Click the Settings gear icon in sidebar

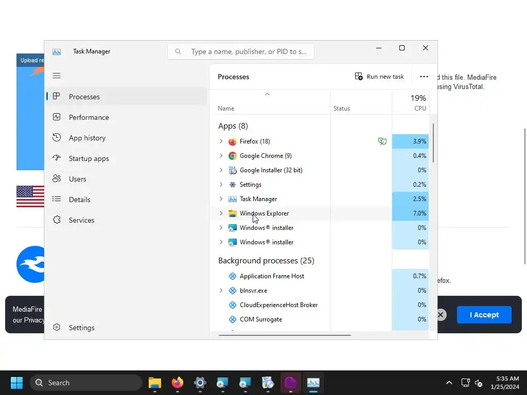click(x=57, y=327)
